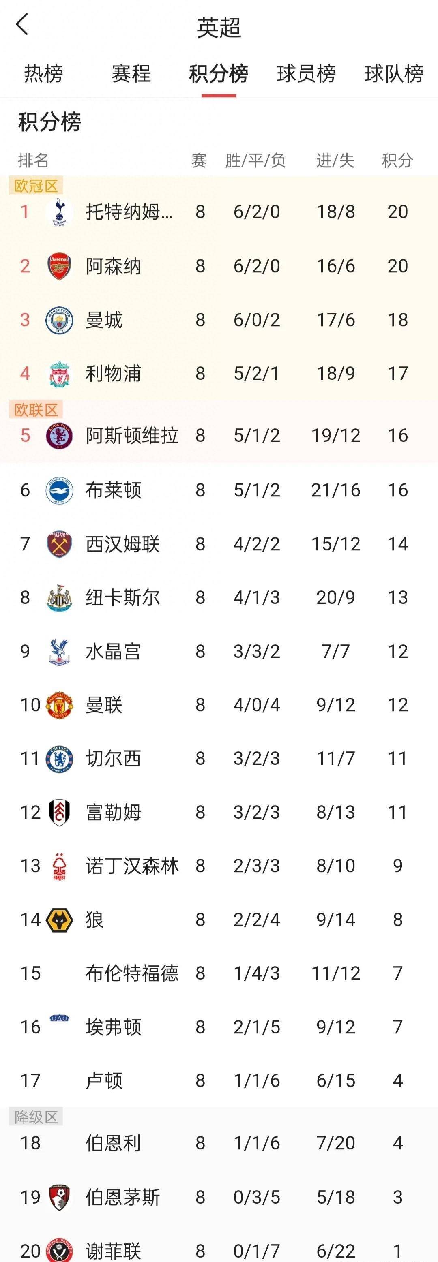Tap the Newcastle United crest
Image resolution: width=438 pixels, height=1262 pixels.
(x=59, y=598)
